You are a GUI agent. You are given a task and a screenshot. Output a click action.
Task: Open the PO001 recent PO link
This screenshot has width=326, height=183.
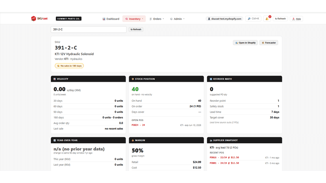click(x=224, y=163)
